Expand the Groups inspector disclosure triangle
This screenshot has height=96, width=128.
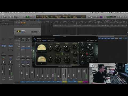pos(1,22)
